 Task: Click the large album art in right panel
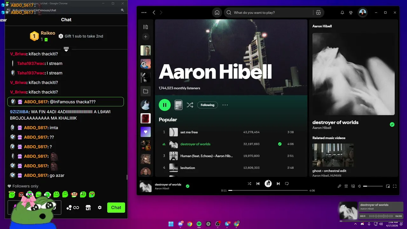coord(354,74)
